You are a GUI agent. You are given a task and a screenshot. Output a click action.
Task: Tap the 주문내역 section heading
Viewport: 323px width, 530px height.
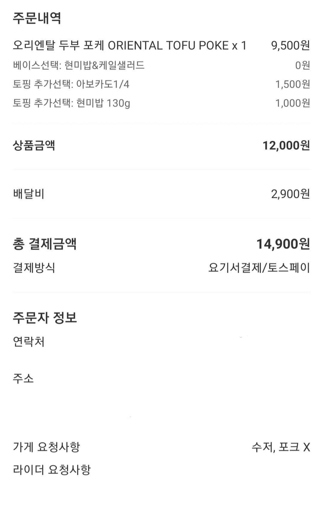(37, 18)
